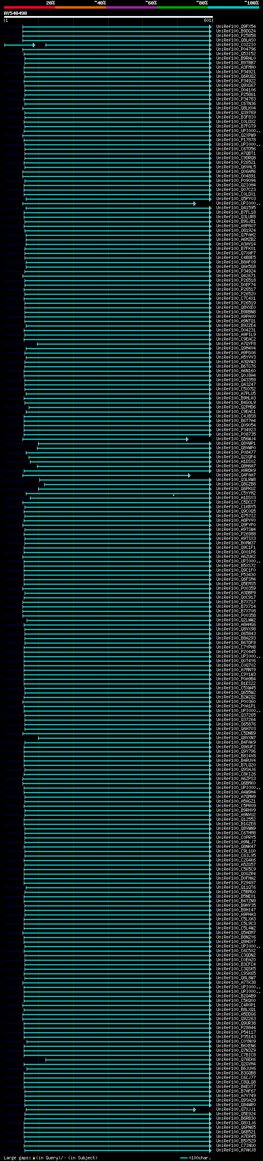Open hit UniRef100_P04796
The width and height of the screenshot is (263, 1161).
tap(235, 49)
